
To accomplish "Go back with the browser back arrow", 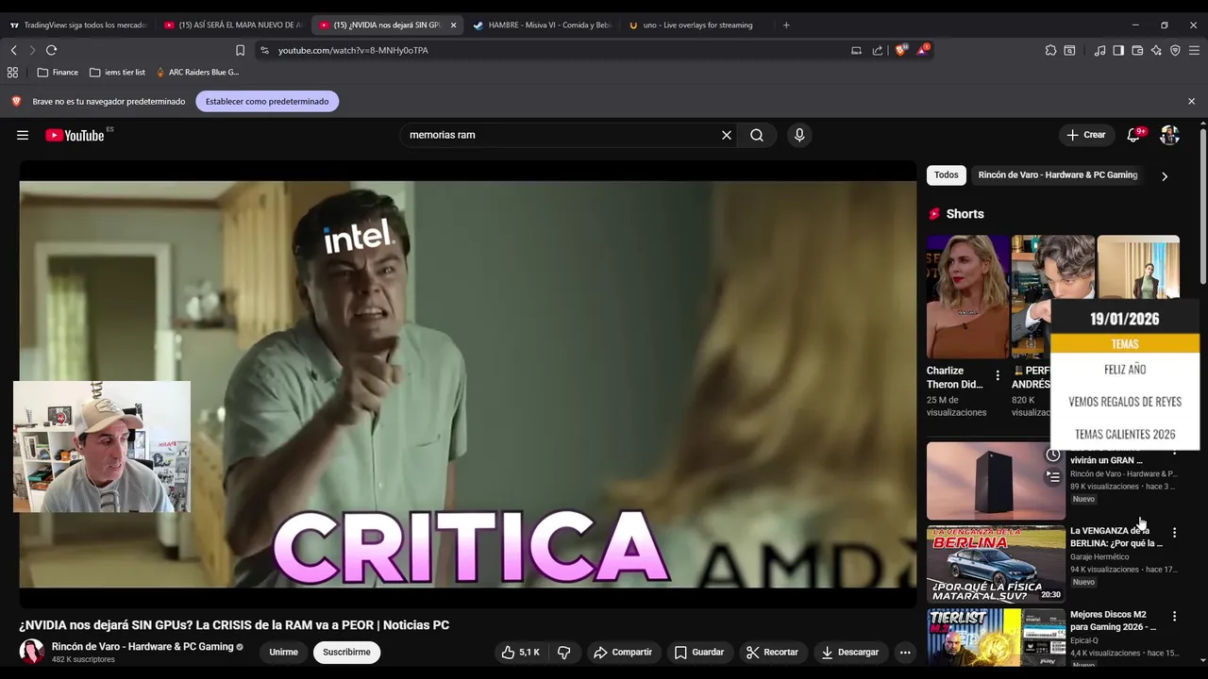I will (x=13, y=50).
